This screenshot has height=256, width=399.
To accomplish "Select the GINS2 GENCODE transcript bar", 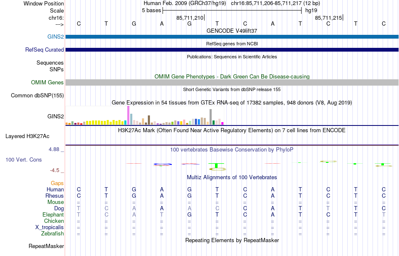I will coord(232,37).
